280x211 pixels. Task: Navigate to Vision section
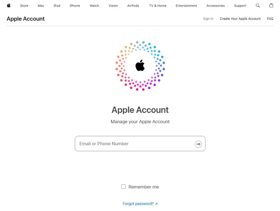113,6
